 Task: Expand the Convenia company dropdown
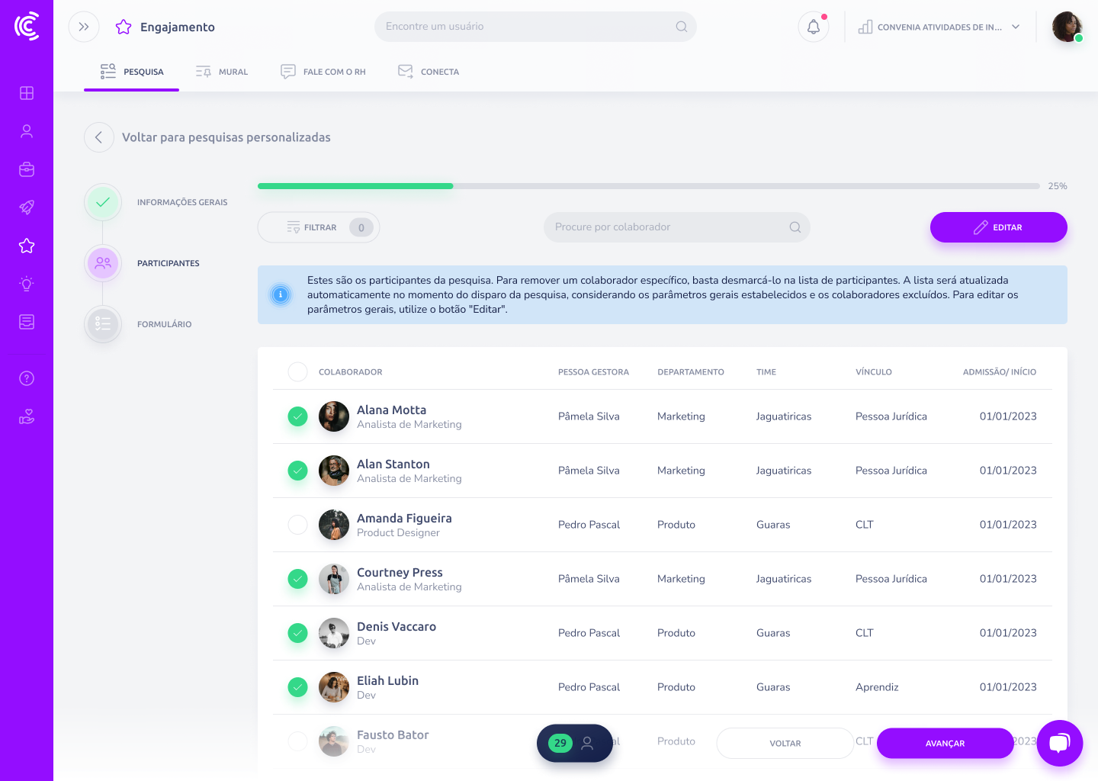939,27
